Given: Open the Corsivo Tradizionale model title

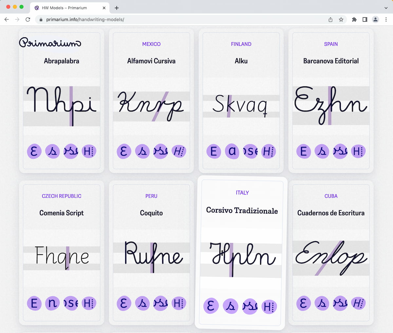Looking at the screenshot, I should (x=242, y=211).
